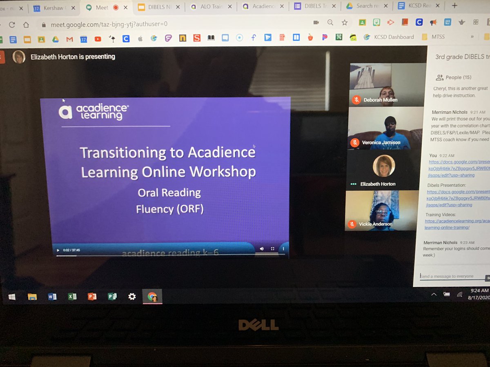Open the Google Calendar 17 bookmark
490x367 pixels.
click(83, 39)
